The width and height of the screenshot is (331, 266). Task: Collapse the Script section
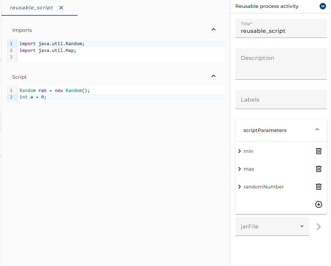(213, 76)
